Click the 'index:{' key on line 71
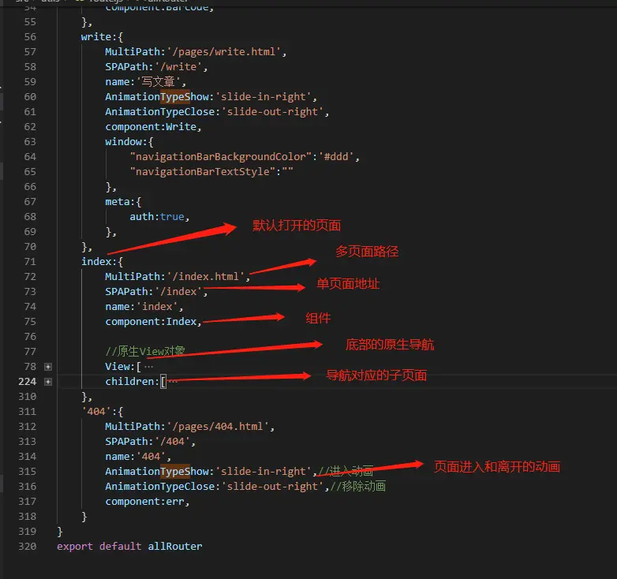The width and height of the screenshot is (617, 579). [x=102, y=262]
